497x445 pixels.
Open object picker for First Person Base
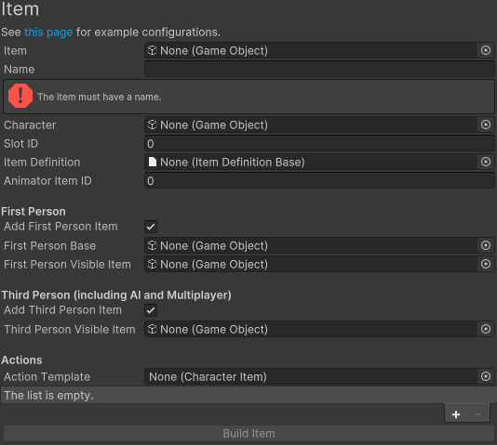tap(485, 245)
